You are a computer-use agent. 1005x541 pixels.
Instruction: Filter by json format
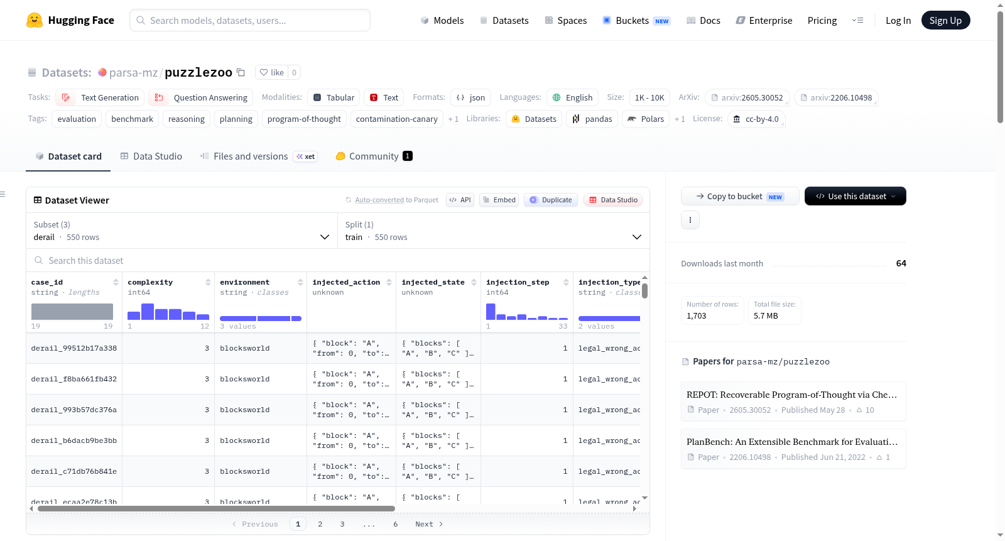click(470, 97)
